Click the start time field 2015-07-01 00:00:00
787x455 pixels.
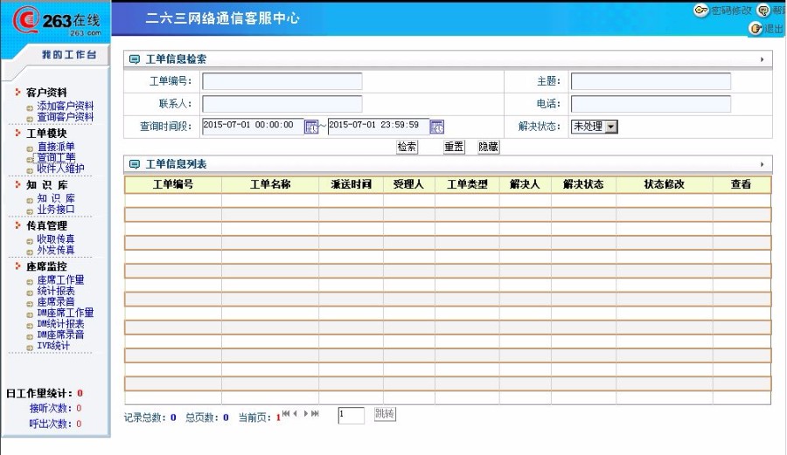[253, 127]
